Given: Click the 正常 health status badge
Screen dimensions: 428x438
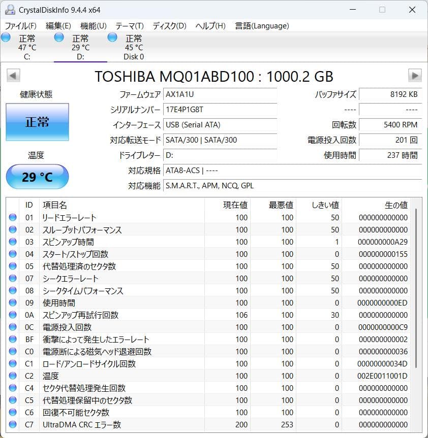Looking at the screenshot, I should tap(37, 122).
